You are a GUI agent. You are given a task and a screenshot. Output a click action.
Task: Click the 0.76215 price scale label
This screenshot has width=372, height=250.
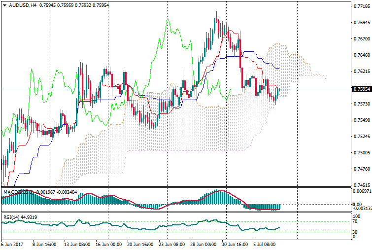click(x=361, y=71)
